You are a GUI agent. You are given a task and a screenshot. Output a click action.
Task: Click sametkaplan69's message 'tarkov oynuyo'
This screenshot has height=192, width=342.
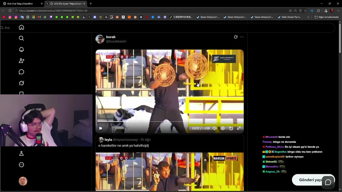[x=295, y=157]
